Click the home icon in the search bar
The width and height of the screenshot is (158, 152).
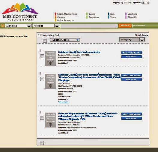(x=2, y=26)
